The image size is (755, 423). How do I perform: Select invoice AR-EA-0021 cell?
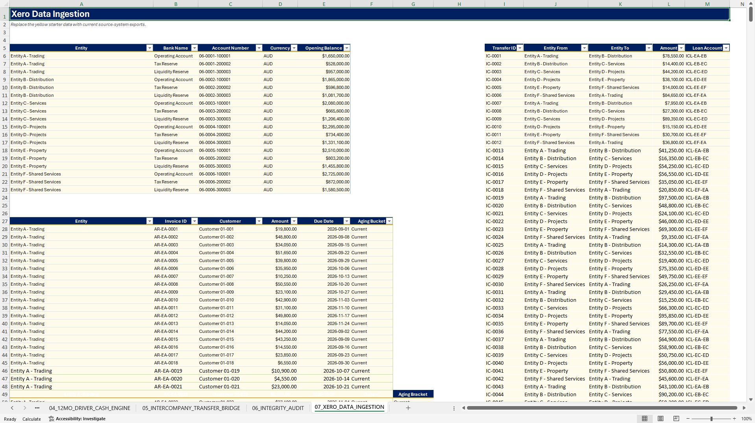click(175, 386)
